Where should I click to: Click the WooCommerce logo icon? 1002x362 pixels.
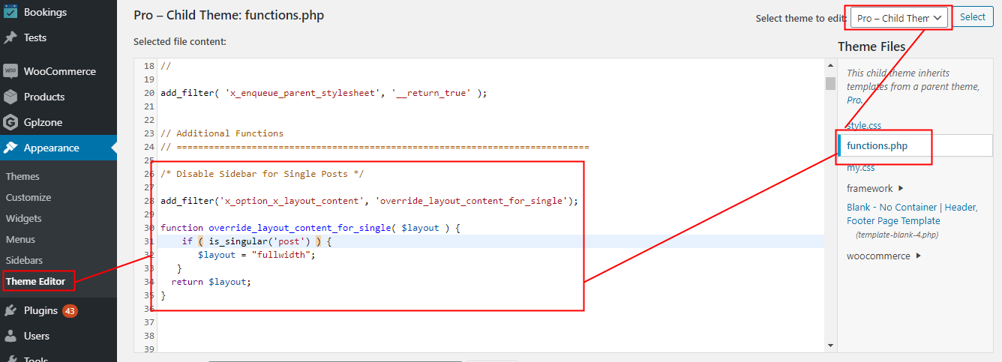coord(10,71)
